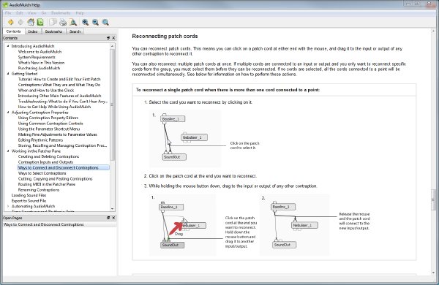Open Storing, Recalling and Managing Presets
439x285 pixels.
62,145
